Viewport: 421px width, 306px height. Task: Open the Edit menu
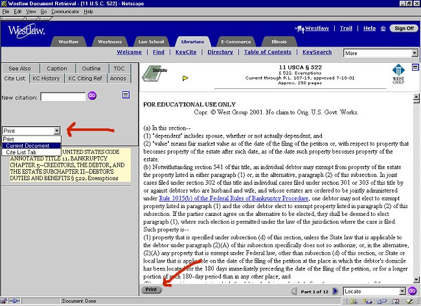17,12
